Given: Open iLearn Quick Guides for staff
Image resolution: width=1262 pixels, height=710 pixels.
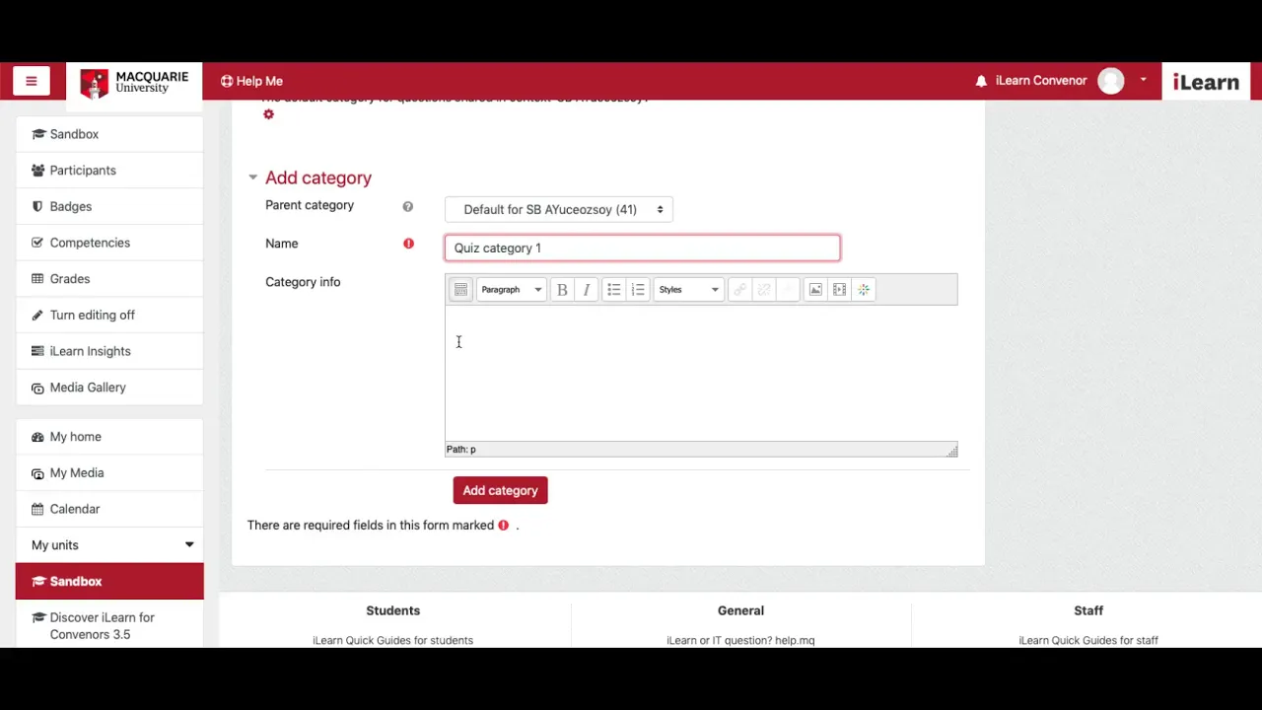Looking at the screenshot, I should [1088, 640].
